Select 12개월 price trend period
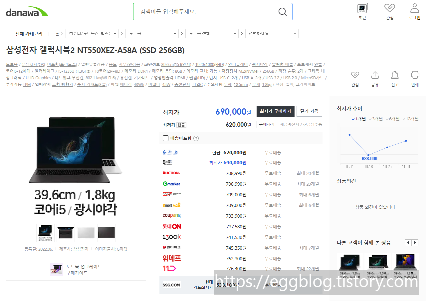Image resolution: width=432 pixels, height=308 pixels. [410, 119]
